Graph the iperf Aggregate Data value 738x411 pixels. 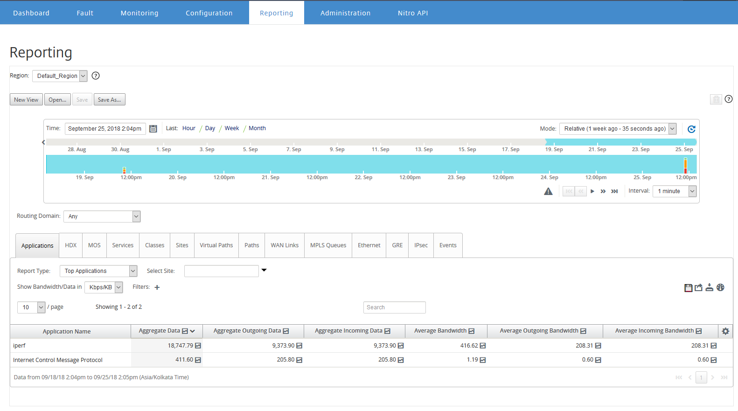coord(198,346)
